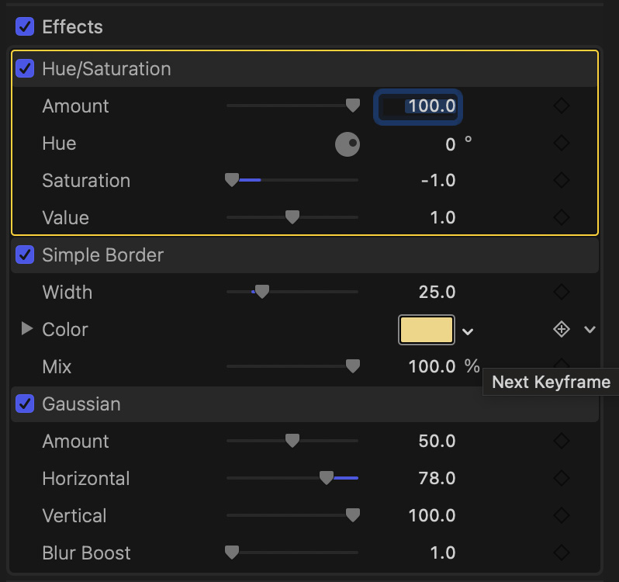Click the Simple Border effect title

point(102,255)
